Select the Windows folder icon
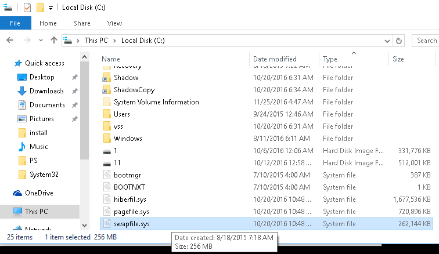Screen dimensions: 439x254 coord(107,139)
